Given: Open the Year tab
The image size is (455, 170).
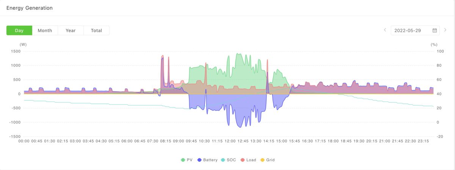Looking at the screenshot, I should (x=71, y=31).
